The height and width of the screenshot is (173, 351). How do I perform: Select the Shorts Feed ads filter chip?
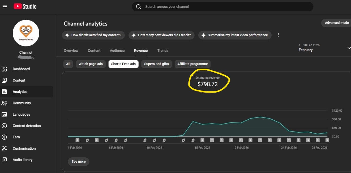pos(124,64)
